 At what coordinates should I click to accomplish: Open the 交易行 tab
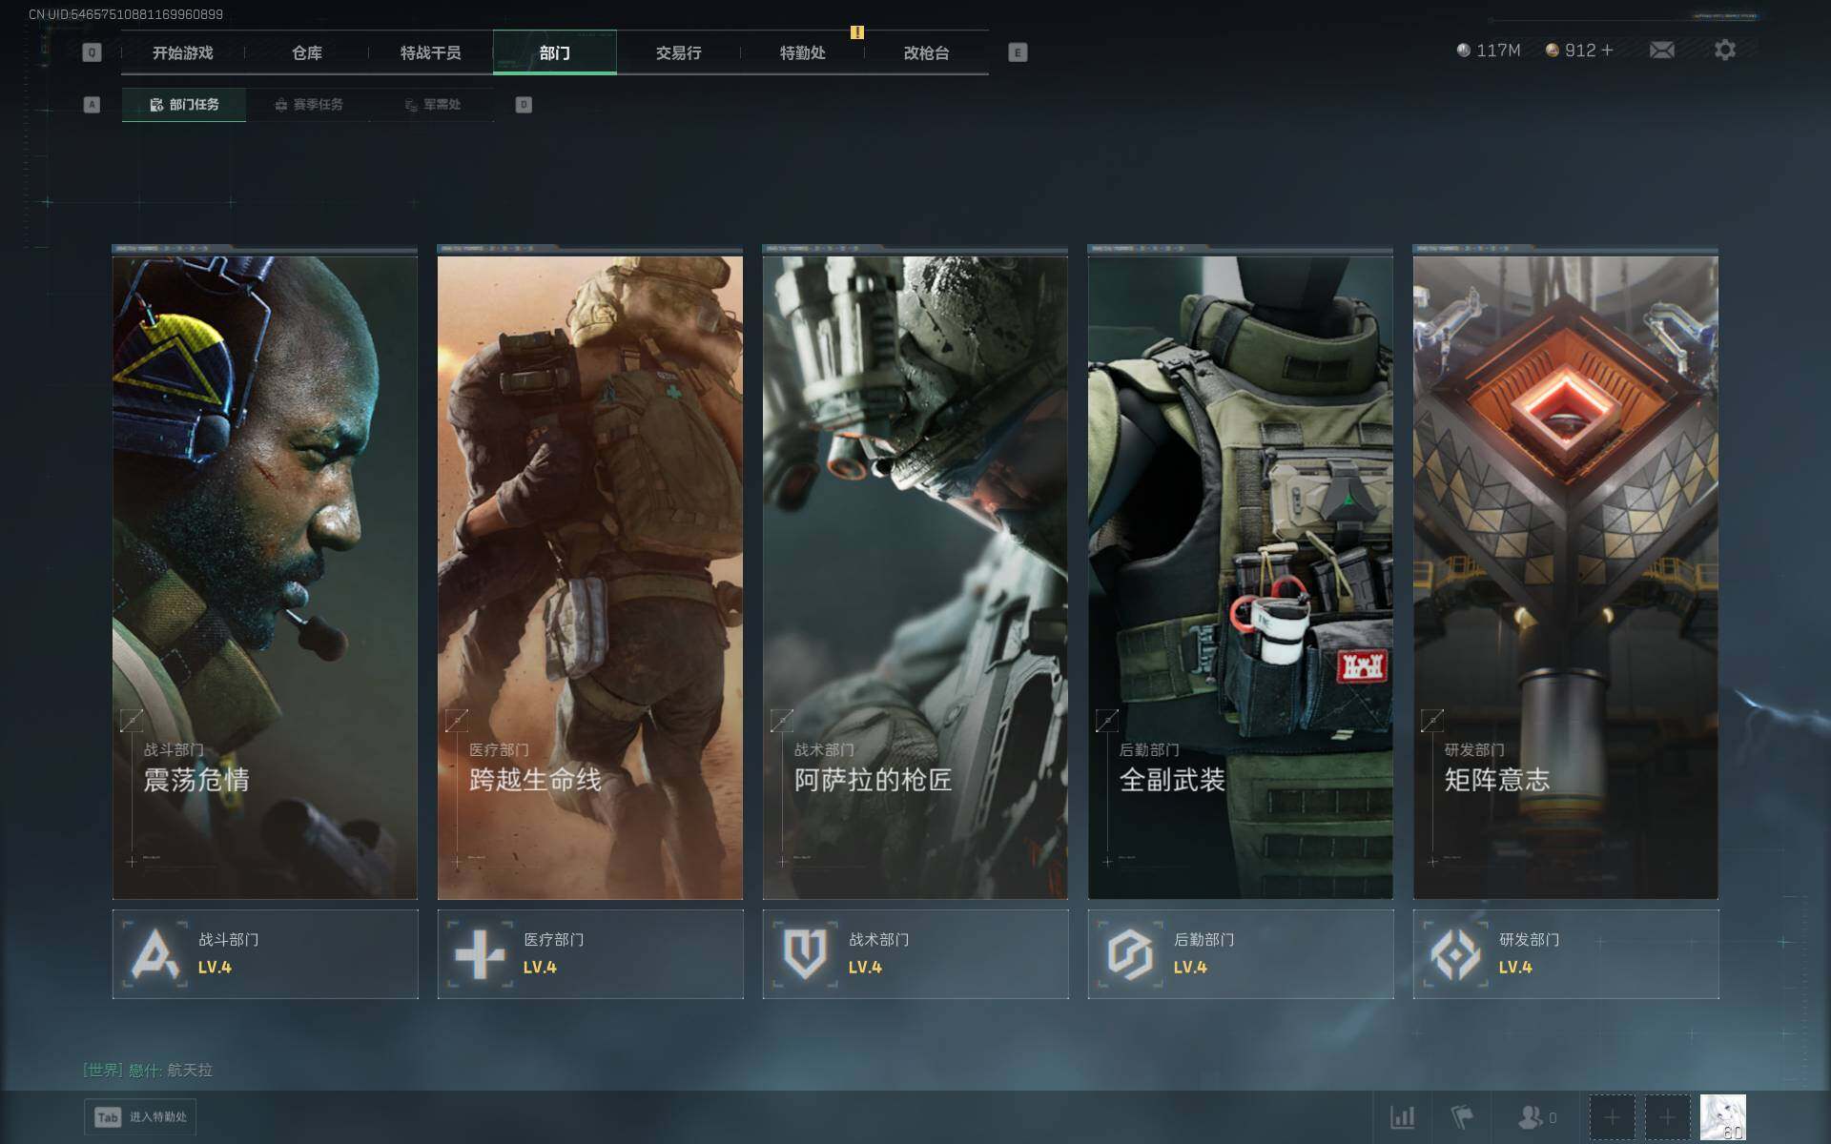coord(678,52)
